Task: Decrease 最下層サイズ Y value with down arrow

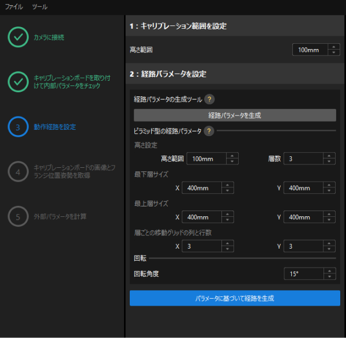Action: coord(329,191)
